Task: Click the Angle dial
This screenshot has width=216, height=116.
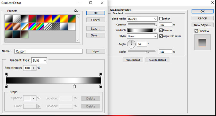Action: coord(131,44)
